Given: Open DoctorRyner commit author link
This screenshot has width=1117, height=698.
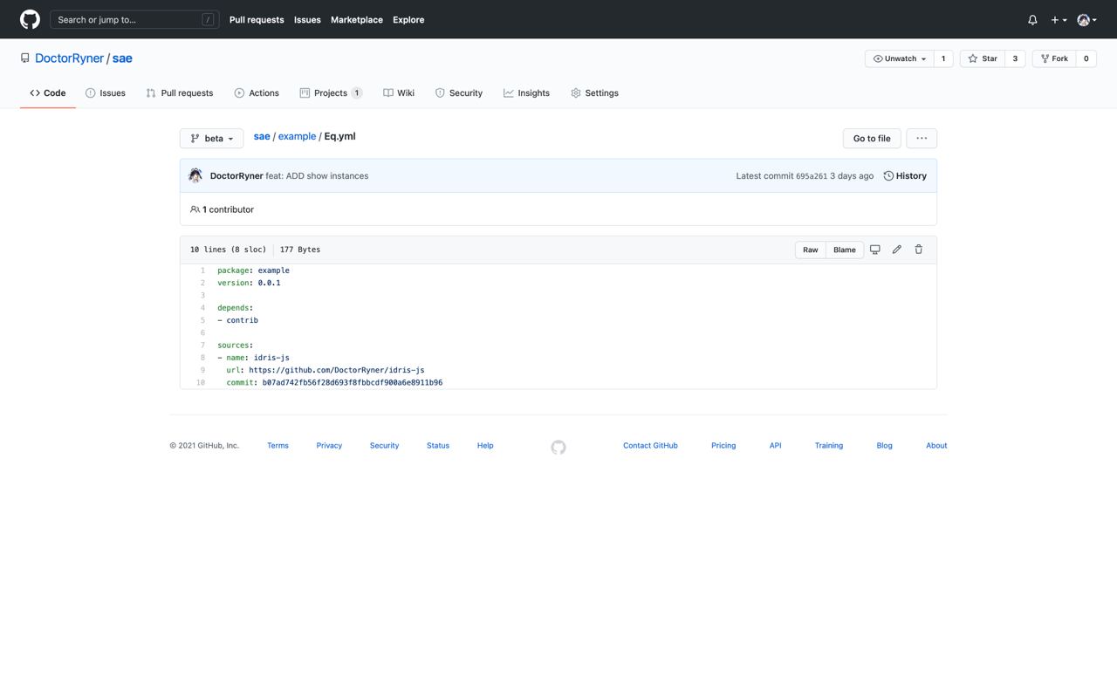Looking at the screenshot, I should (236, 175).
